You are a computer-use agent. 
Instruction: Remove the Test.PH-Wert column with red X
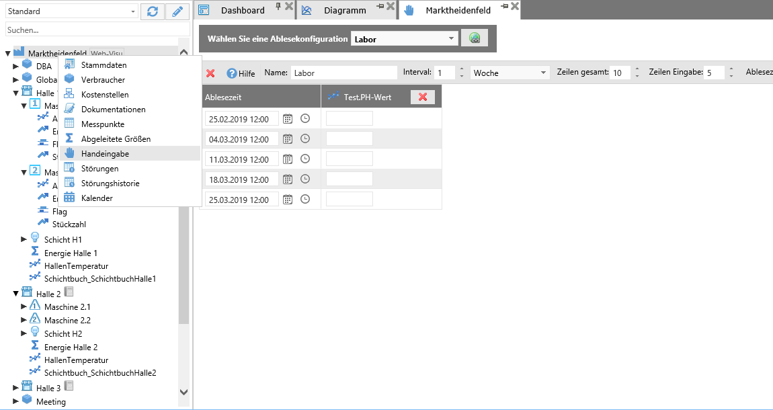tap(423, 97)
